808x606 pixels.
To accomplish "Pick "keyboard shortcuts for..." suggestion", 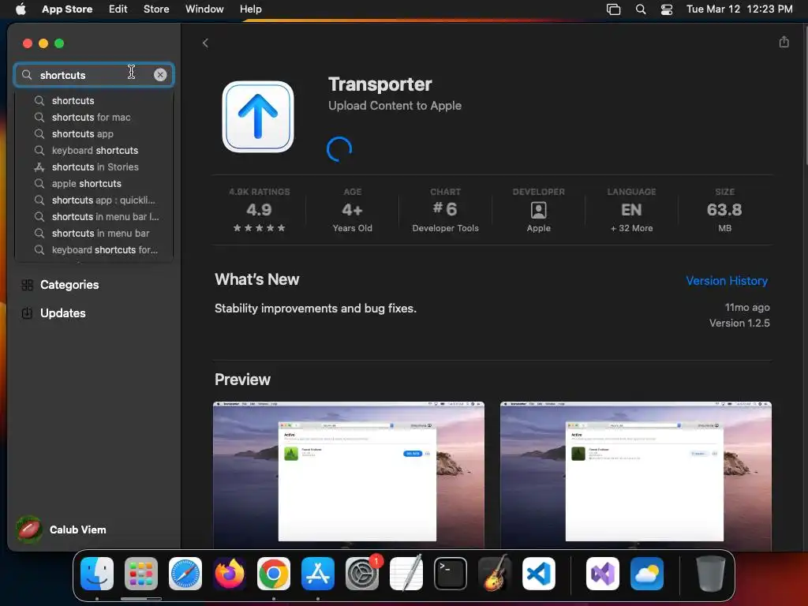I will (95, 249).
